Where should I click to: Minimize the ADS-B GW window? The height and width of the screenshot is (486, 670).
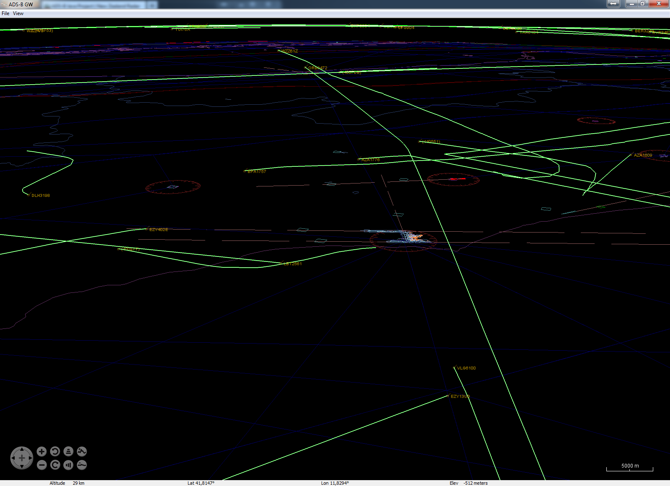pyautogui.click(x=631, y=4)
